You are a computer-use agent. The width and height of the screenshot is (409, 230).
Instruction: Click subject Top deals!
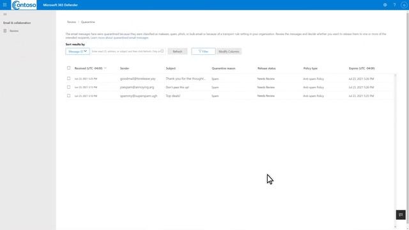pyautogui.click(x=173, y=96)
